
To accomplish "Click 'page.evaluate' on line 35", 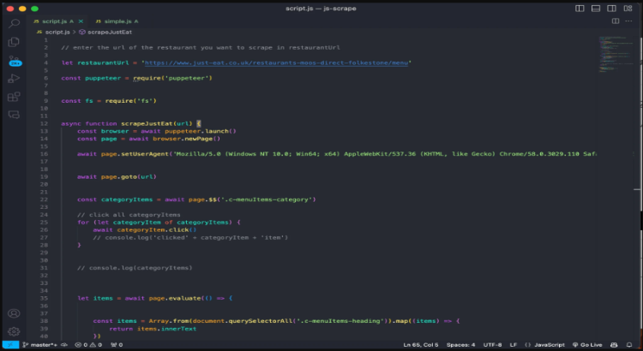I will pyautogui.click(x=174, y=298).
